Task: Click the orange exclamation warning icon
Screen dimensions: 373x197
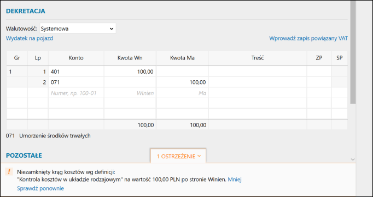Action: [x=9, y=171]
